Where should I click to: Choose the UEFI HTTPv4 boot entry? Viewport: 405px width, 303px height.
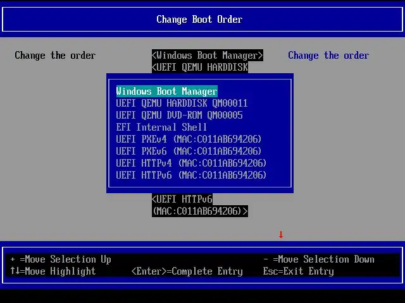pyautogui.click(x=191, y=163)
